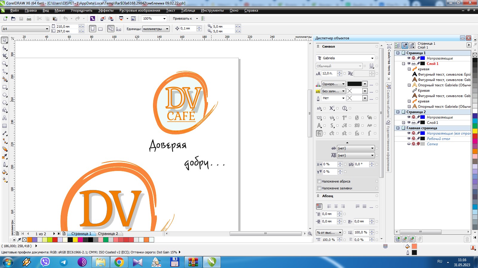Toggle visibility of Рабочий стол layer
478x268 pixels.
click(409, 138)
